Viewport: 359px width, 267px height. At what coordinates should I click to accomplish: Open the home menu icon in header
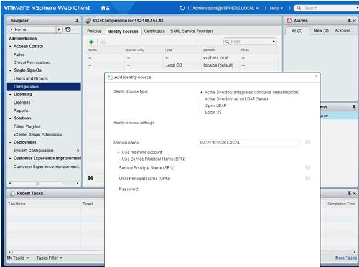coord(105,8)
